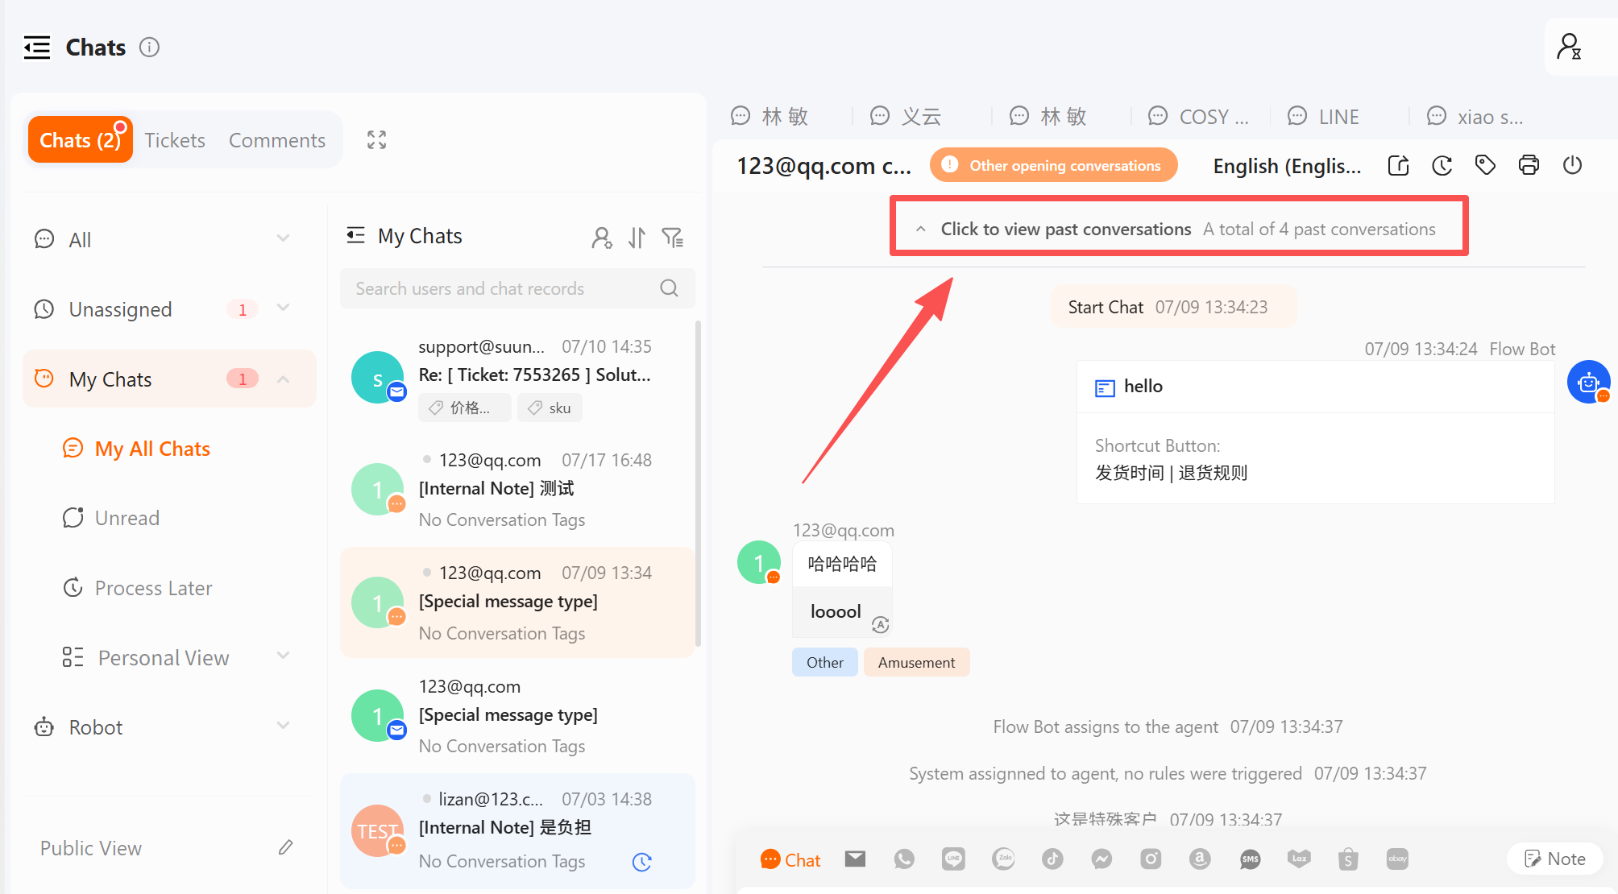Expand the All category chevron

pyautogui.click(x=283, y=238)
